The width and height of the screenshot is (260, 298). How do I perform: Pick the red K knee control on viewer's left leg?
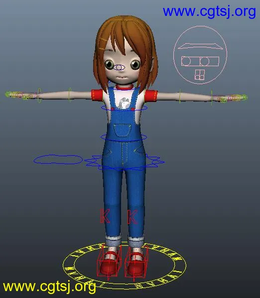[105, 216]
